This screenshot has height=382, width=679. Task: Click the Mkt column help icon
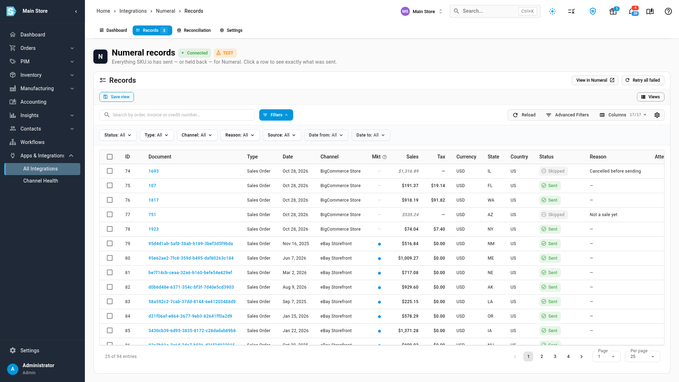385,157
